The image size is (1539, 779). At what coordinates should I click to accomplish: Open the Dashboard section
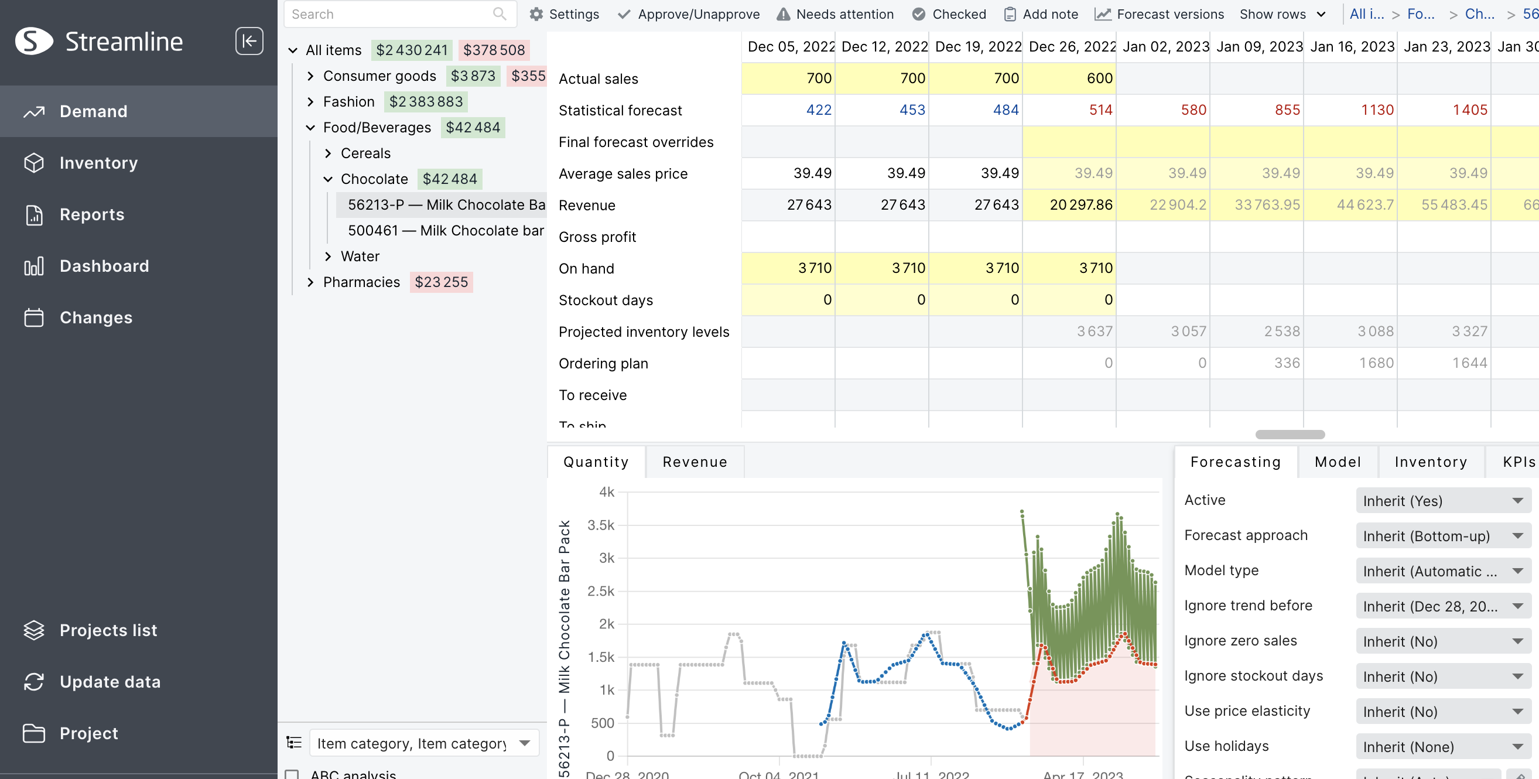pyautogui.click(x=104, y=266)
